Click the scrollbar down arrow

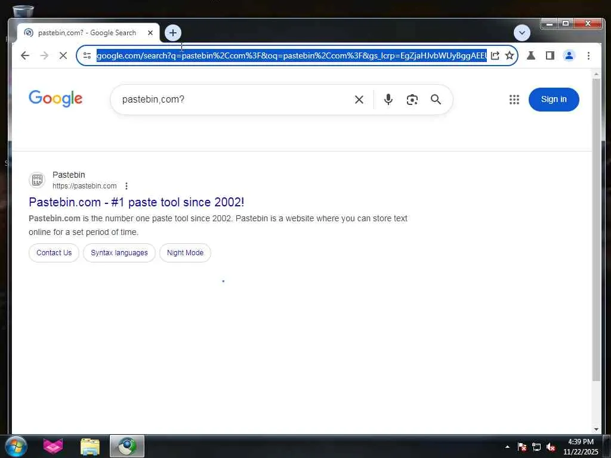(x=596, y=429)
